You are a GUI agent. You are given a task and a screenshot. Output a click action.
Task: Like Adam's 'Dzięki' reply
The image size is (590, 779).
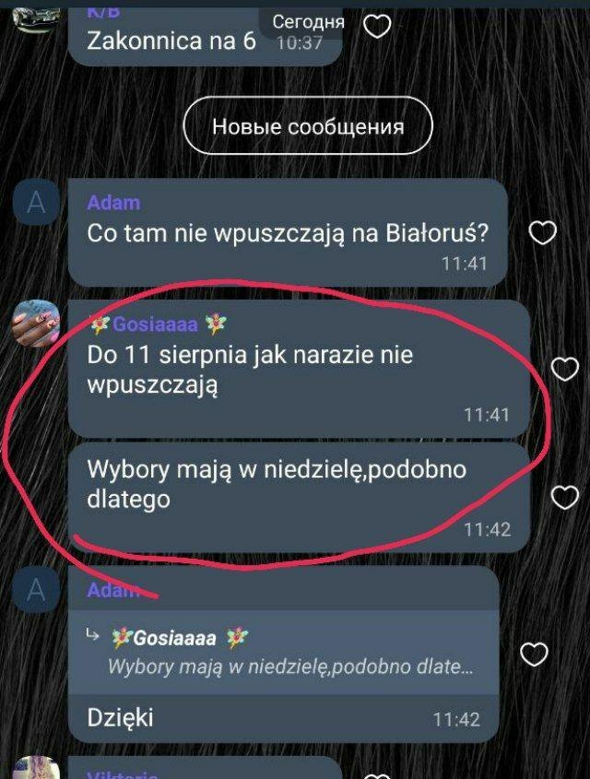pyautogui.click(x=534, y=655)
